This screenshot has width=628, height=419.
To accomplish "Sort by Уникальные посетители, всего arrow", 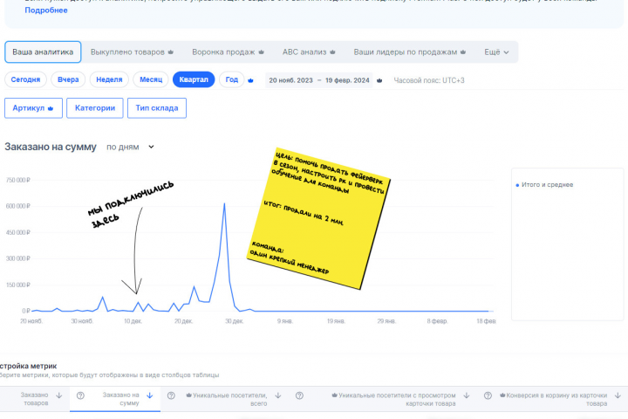I will click(x=278, y=395).
